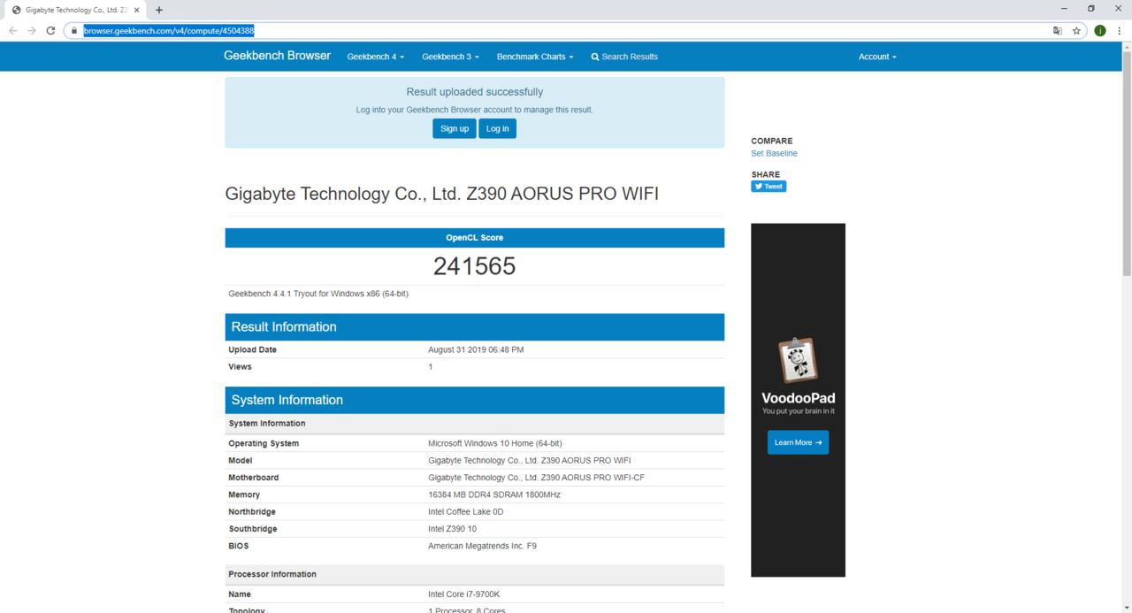Click the Motherboard value Z390 AORUS PRO WIFI-CF
Screen dimensions: 1132x613
[x=536, y=478]
